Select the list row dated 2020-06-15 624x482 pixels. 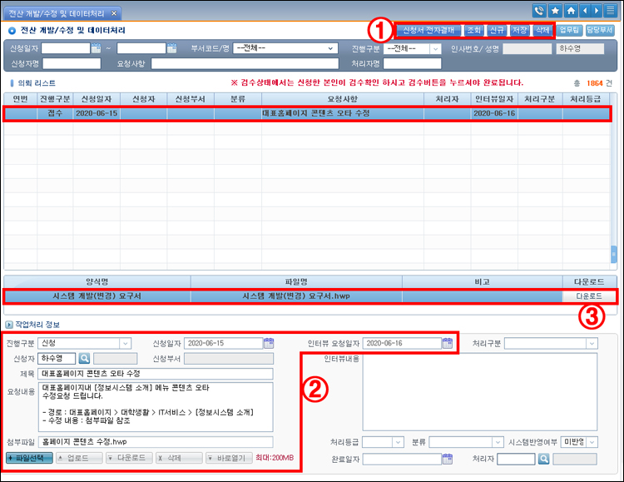coord(306,113)
